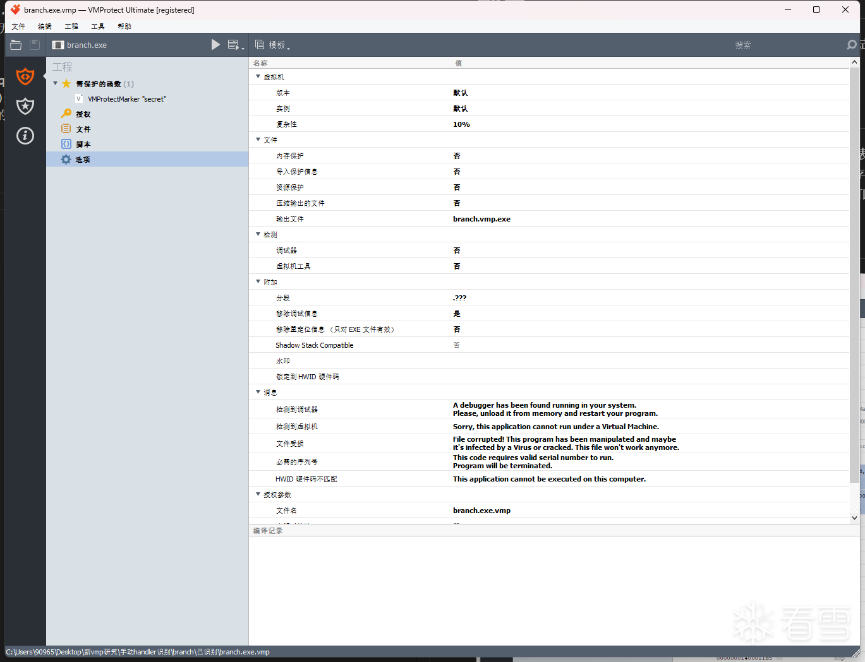Select 脚本 in the project tree

[x=83, y=145]
